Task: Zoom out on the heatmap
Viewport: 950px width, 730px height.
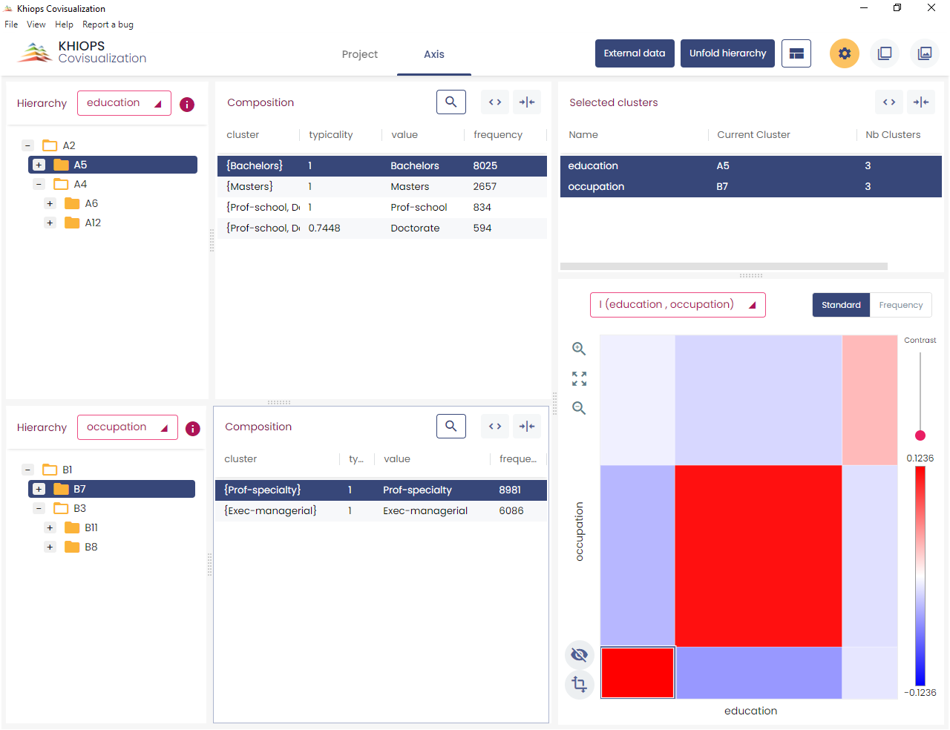Action: point(579,408)
